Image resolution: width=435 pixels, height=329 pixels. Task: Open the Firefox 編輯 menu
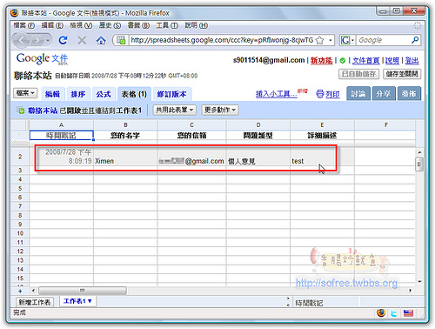click(x=52, y=25)
